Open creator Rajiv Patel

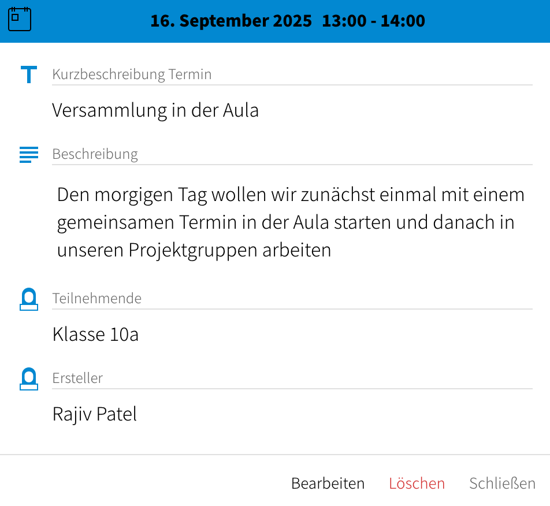coord(95,414)
